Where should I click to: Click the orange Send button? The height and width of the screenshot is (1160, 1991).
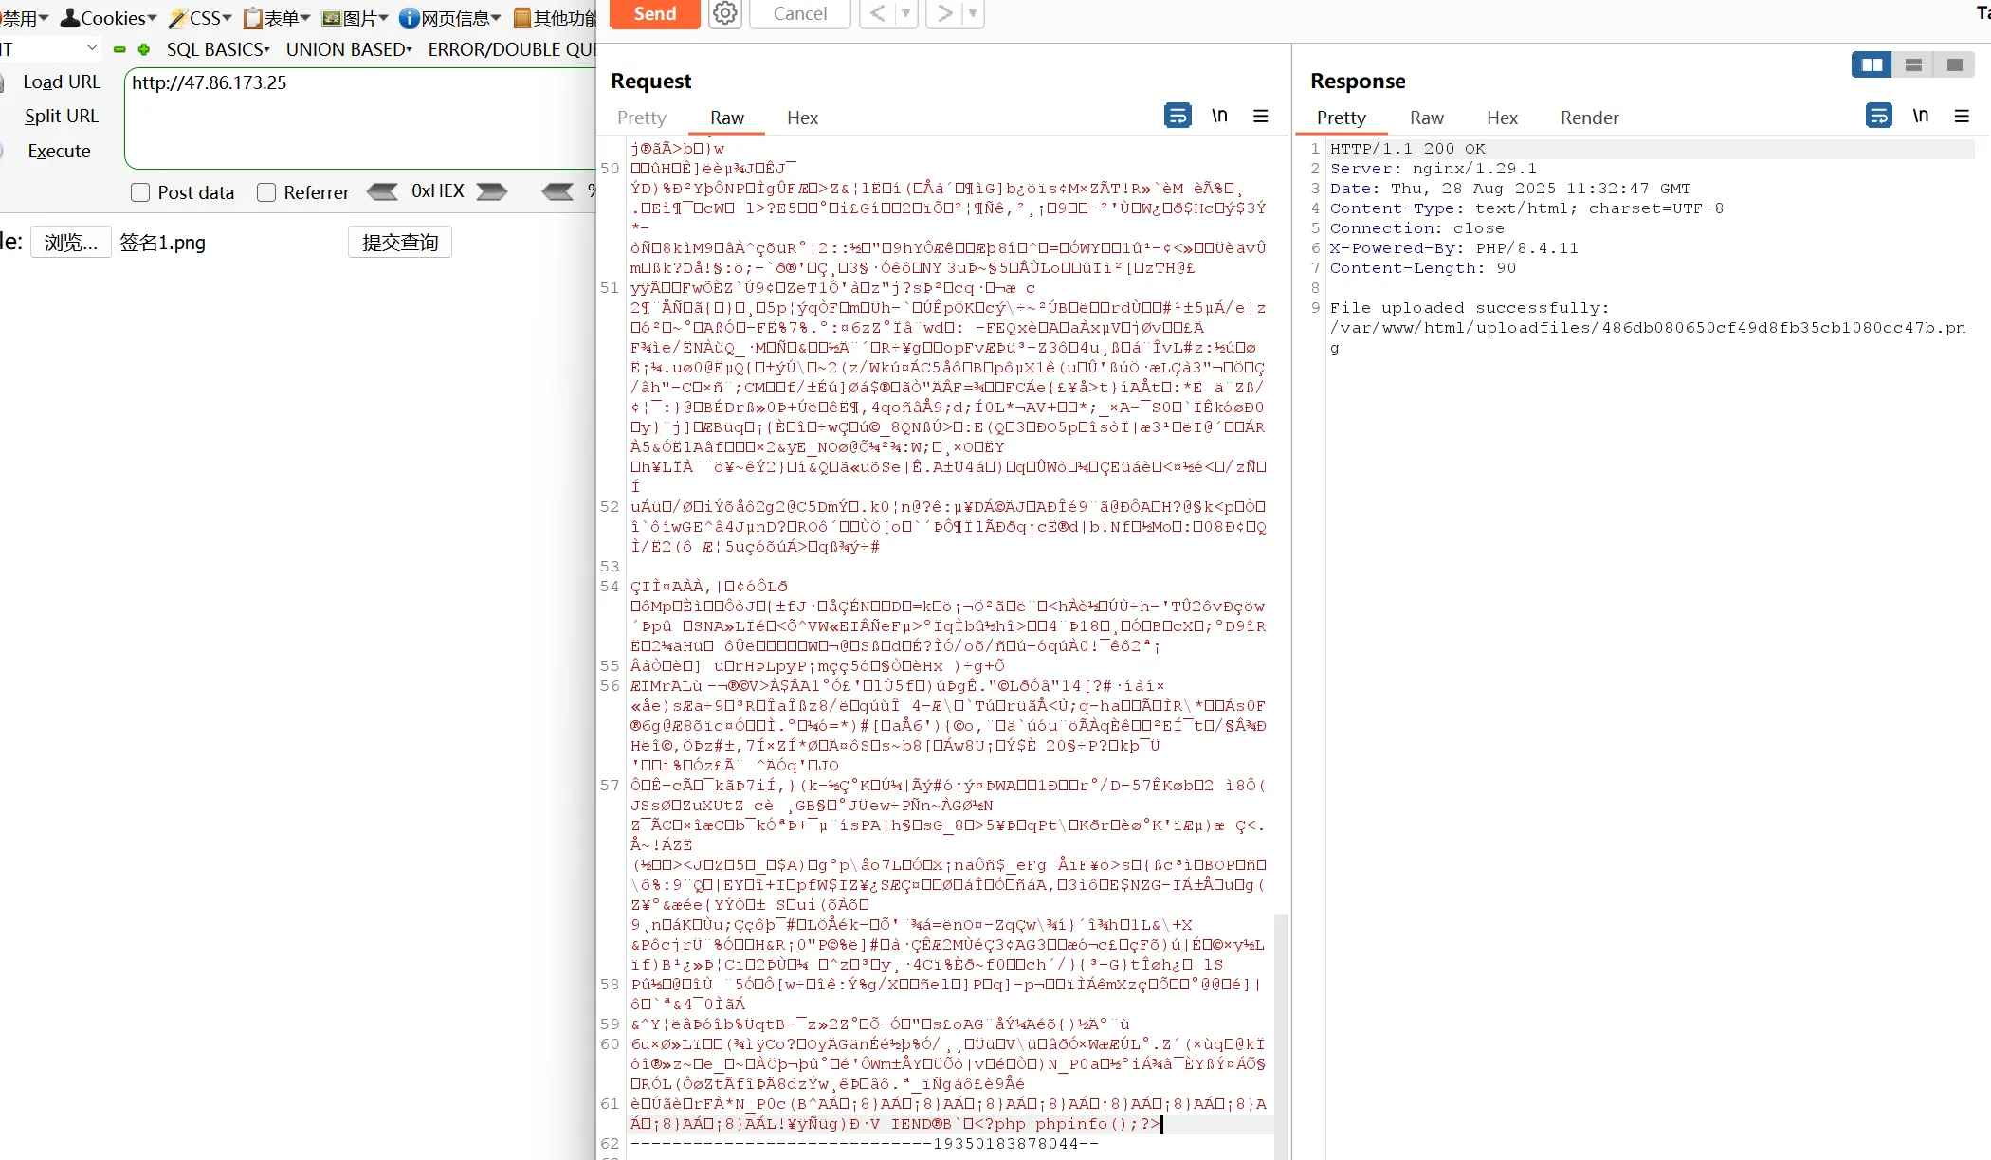point(655,13)
